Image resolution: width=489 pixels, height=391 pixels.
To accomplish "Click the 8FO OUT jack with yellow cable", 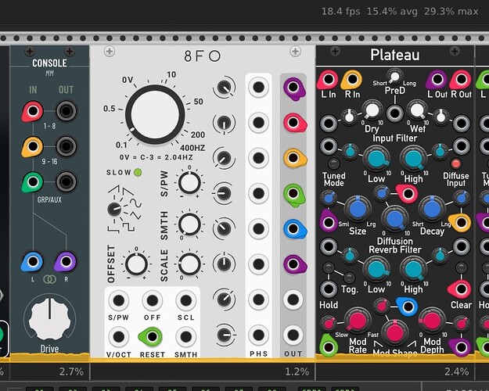I will point(293,158).
